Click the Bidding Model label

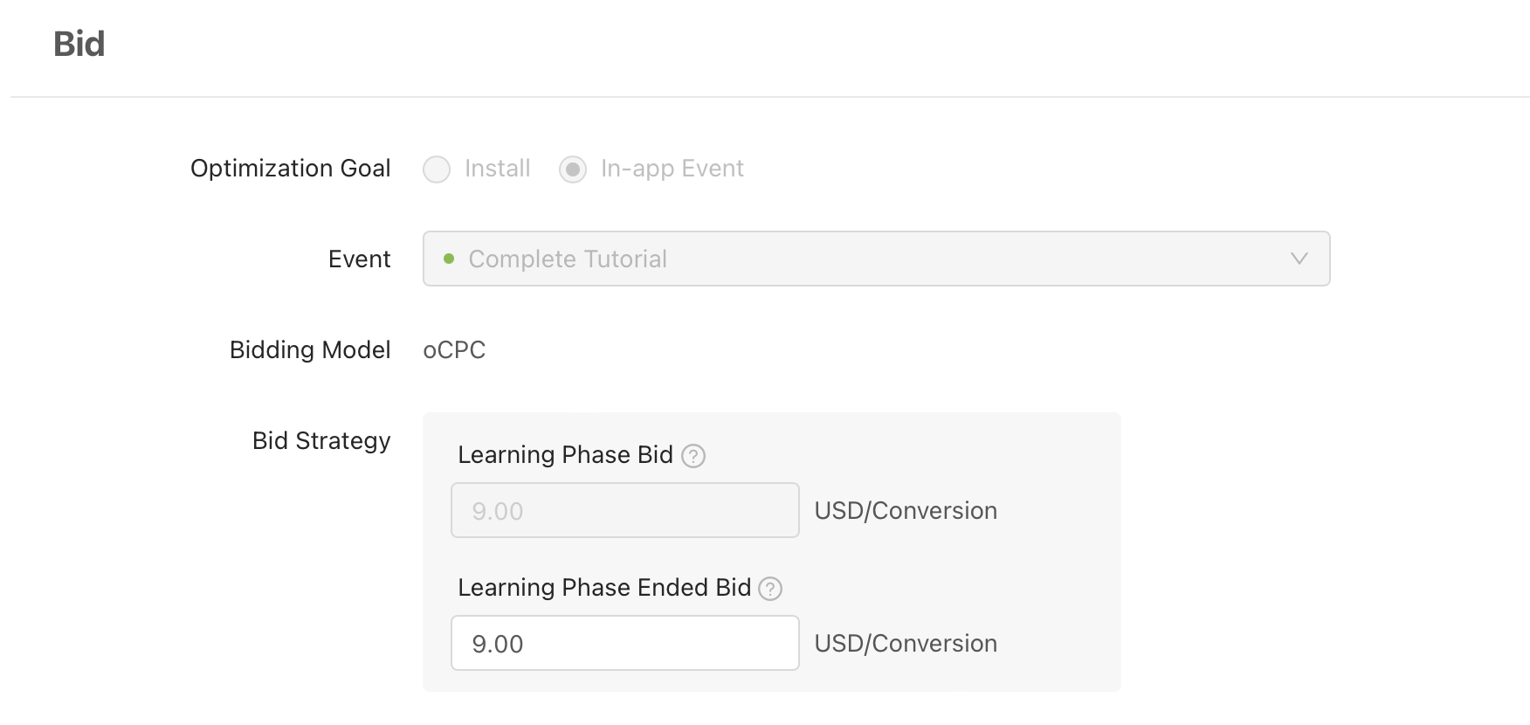tap(310, 350)
